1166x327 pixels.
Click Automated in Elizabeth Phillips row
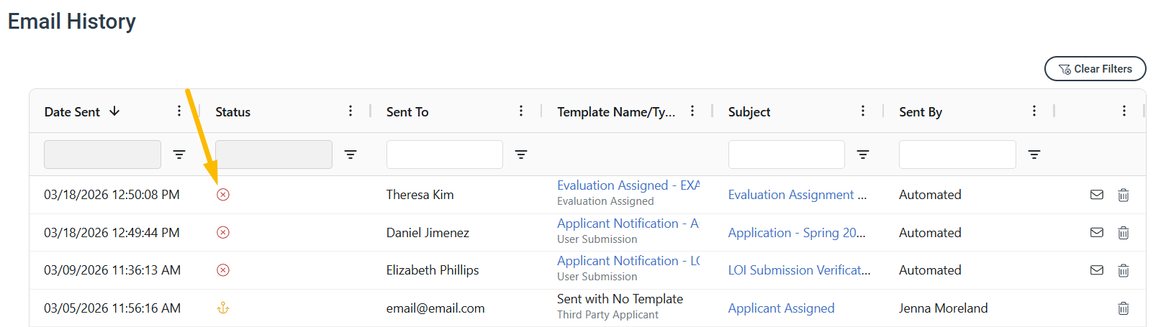pyautogui.click(x=930, y=270)
